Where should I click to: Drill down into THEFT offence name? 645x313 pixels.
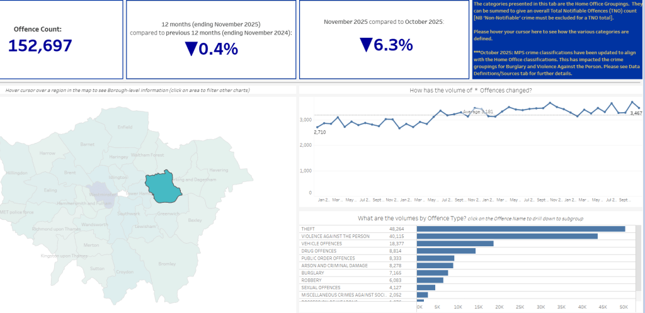[309, 229]
